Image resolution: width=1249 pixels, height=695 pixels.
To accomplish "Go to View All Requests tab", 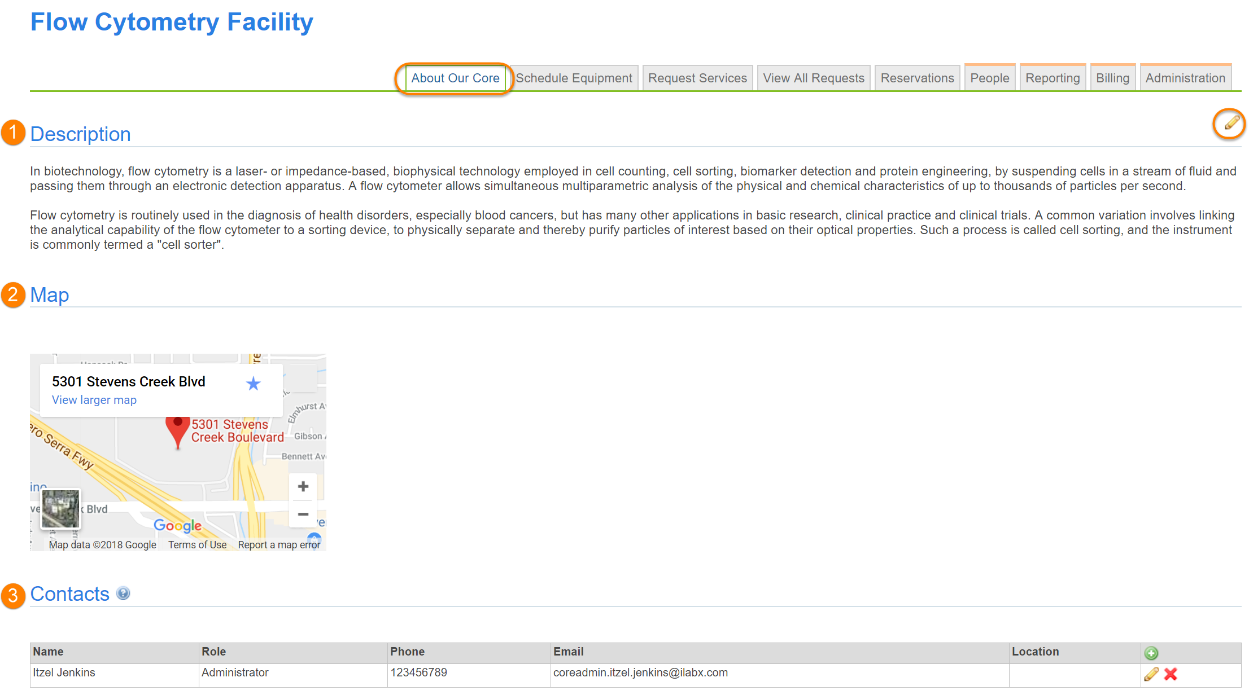I will (x=813, y=78).
